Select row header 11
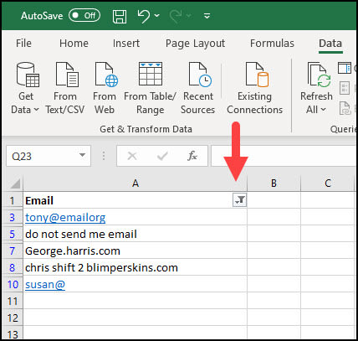This screenshot has width=358, height=341. pos(13,301)
